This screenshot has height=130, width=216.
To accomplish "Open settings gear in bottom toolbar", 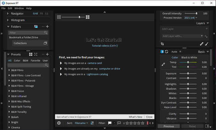I will click(x=59, y=123).
